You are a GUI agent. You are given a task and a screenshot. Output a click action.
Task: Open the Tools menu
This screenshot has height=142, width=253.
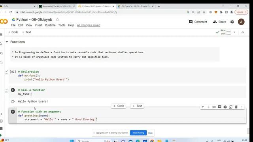62,25
